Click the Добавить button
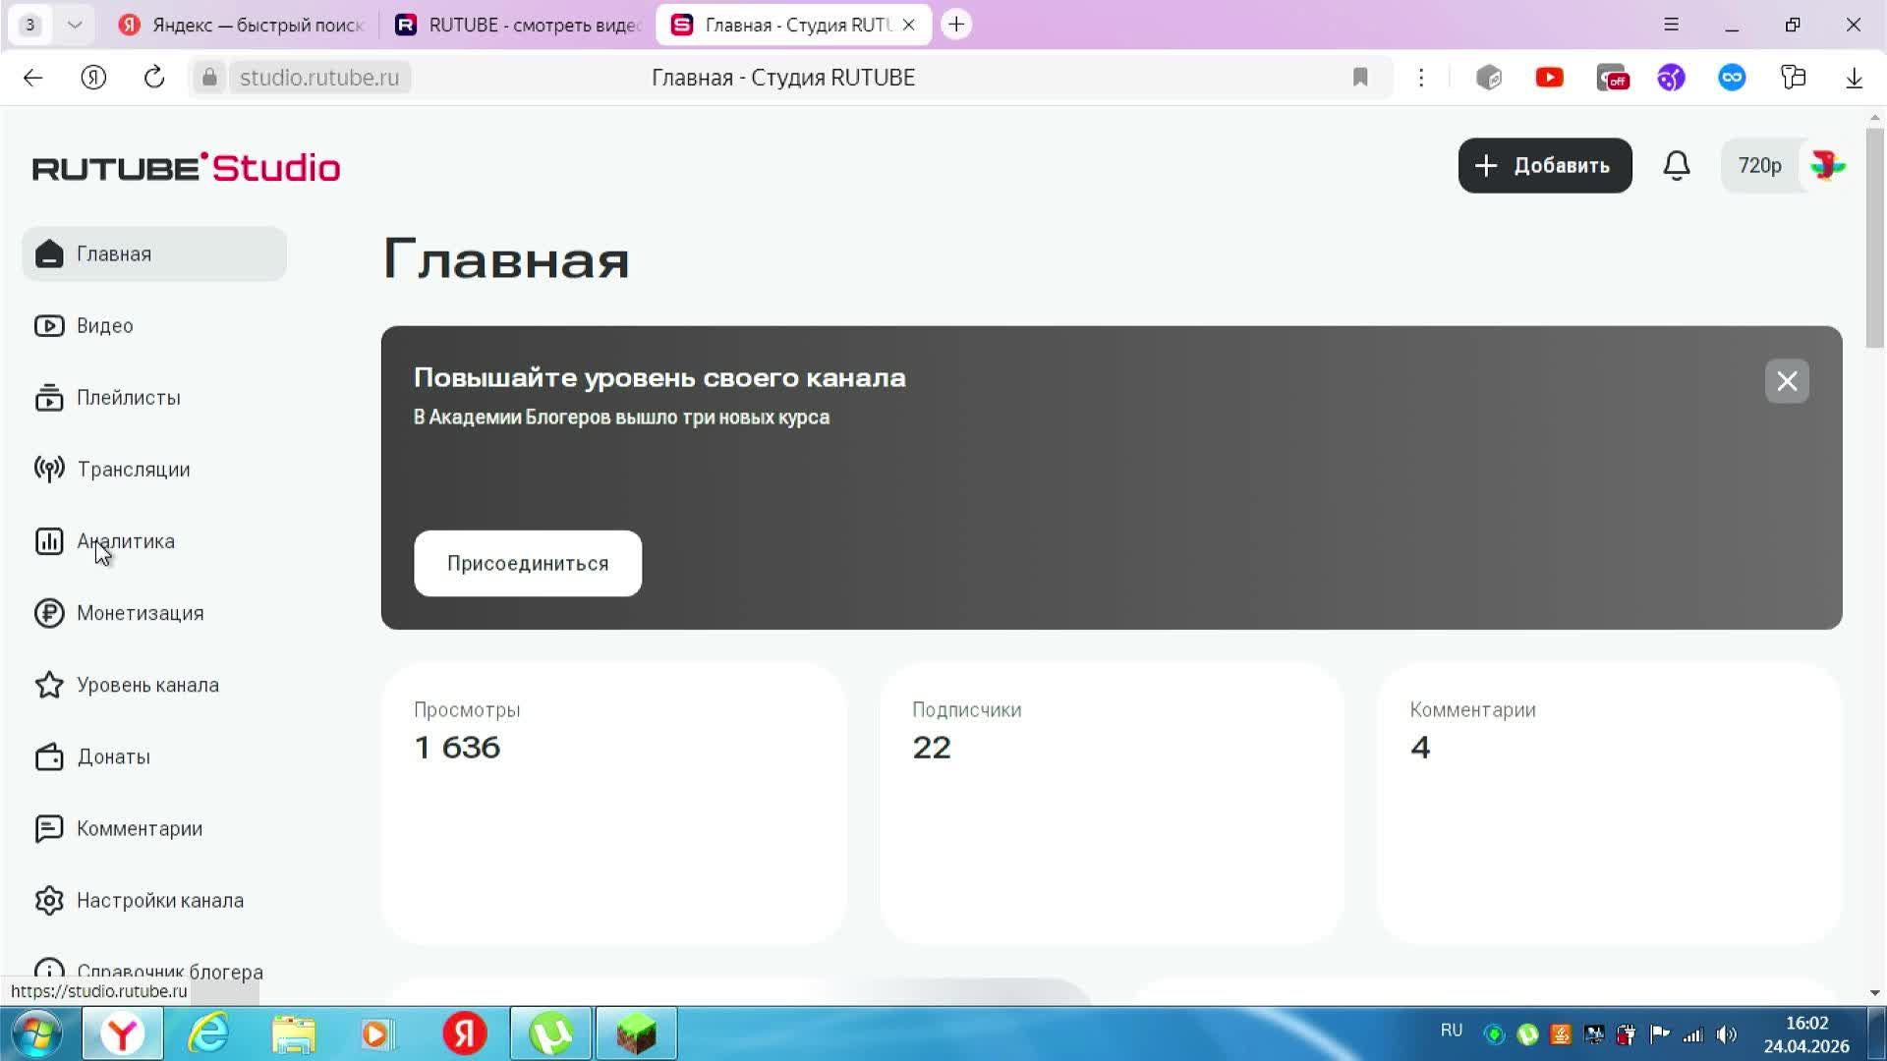The height and width of the screenshot is (1061, 1887). 1545,165
